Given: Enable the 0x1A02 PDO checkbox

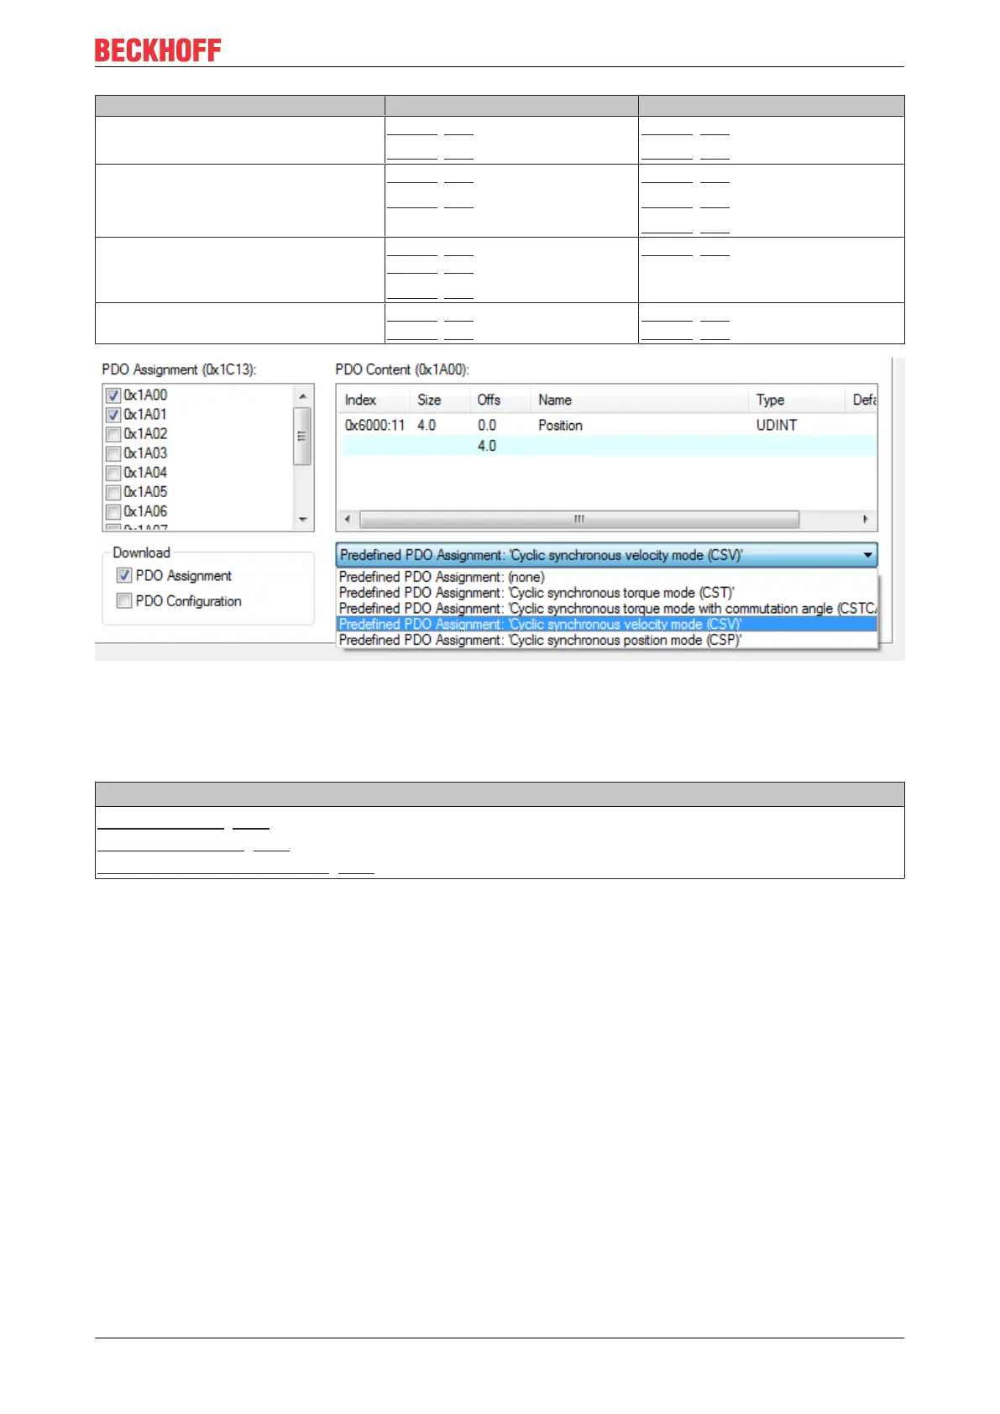Looking at the screenshot, I should click(113, 433).
